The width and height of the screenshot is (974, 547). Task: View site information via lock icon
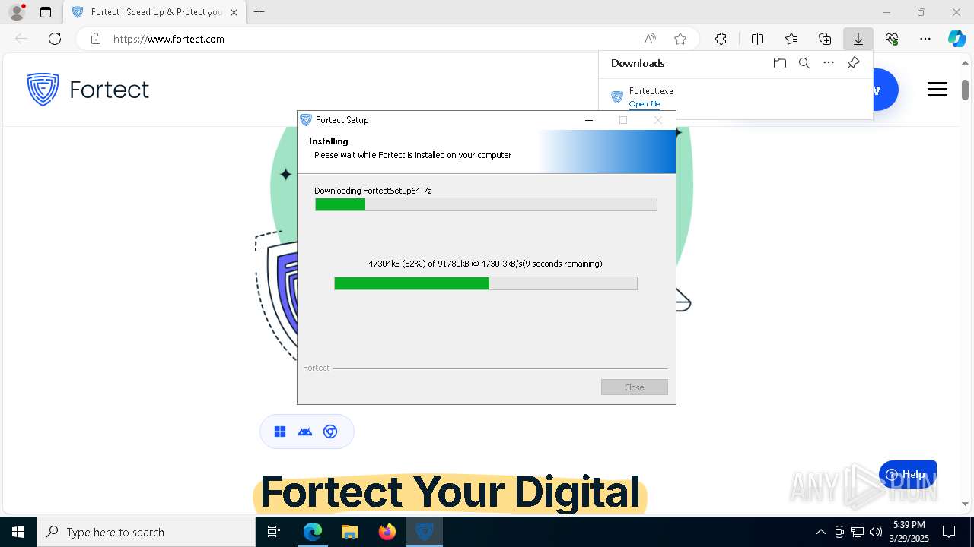[95, 39]
